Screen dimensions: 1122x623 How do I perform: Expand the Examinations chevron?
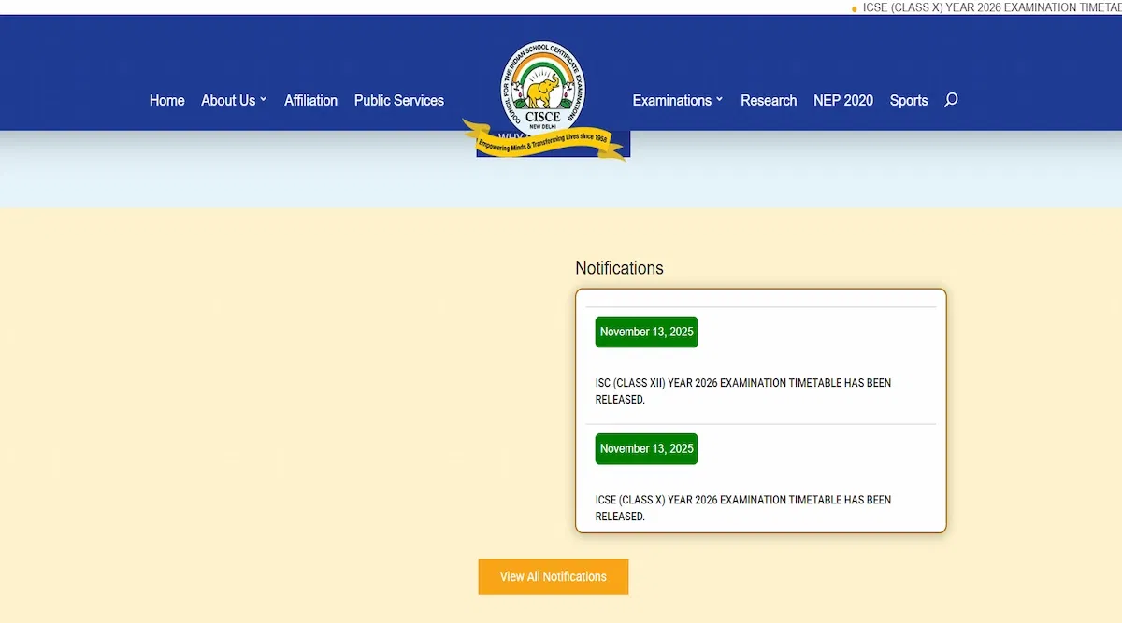719,100
